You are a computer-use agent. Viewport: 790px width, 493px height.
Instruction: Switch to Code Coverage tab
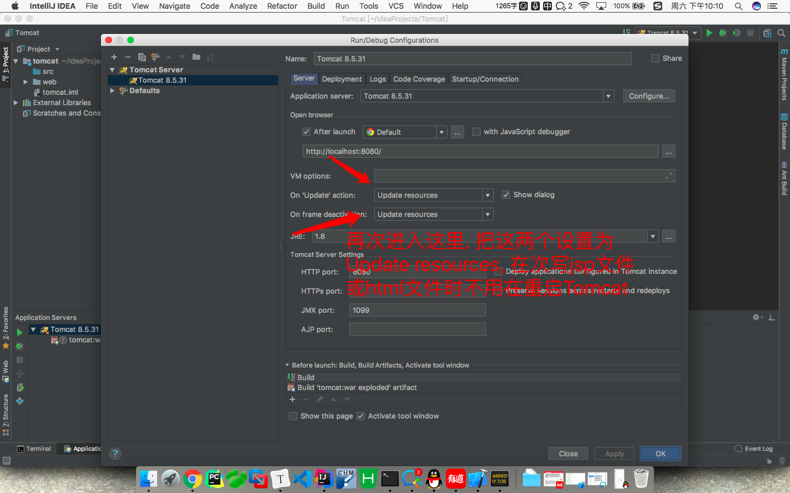click(419, 79)
